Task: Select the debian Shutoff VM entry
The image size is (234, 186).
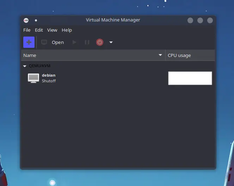Action: point(118,78)
